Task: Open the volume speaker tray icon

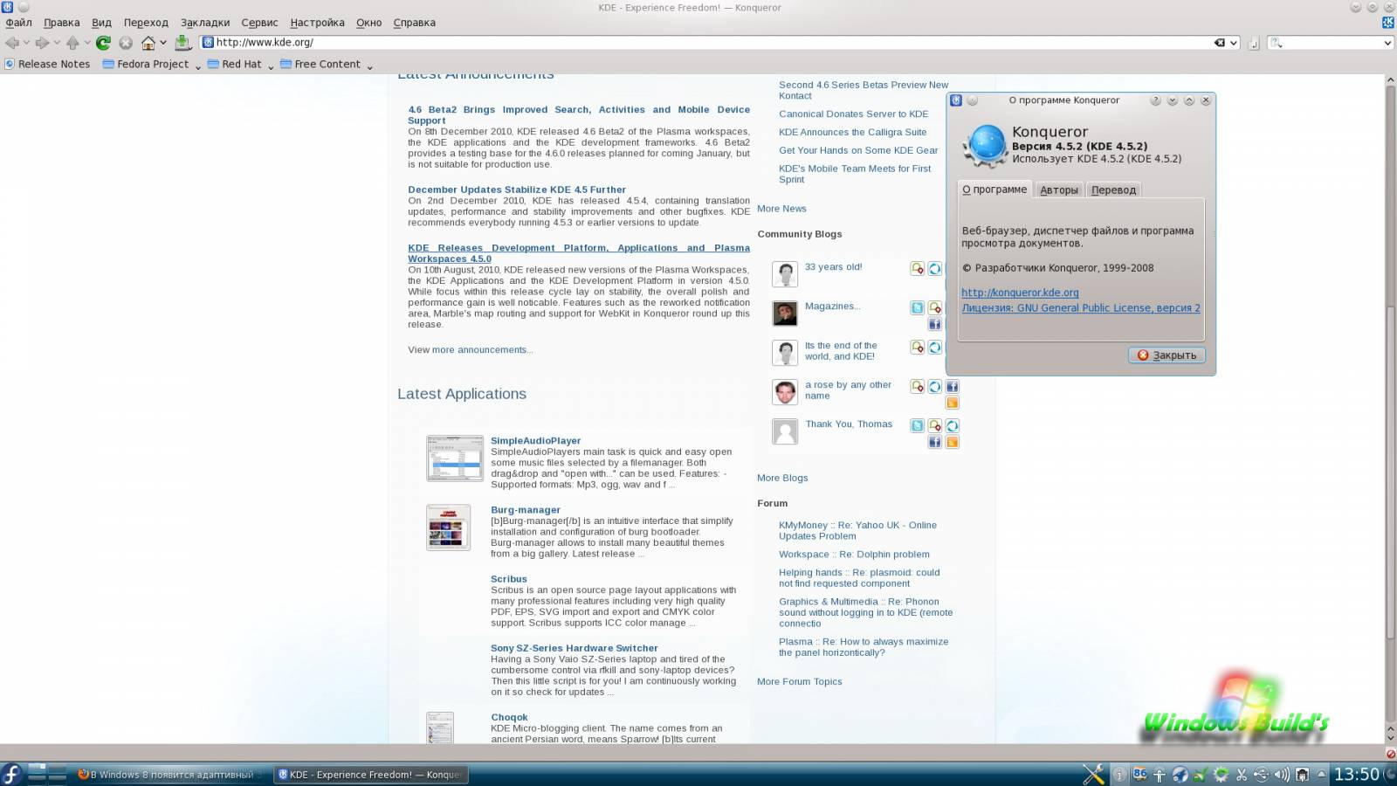Action: [1282, 775]
